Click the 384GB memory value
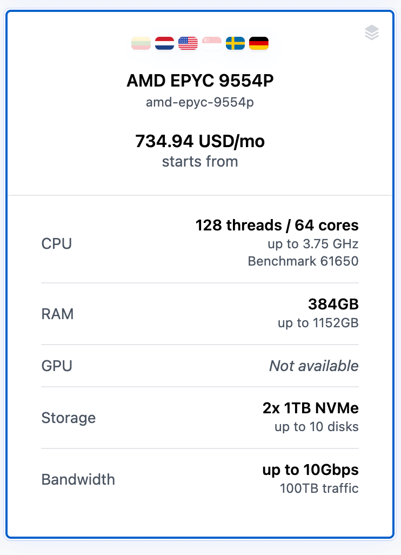 (333, 305)
